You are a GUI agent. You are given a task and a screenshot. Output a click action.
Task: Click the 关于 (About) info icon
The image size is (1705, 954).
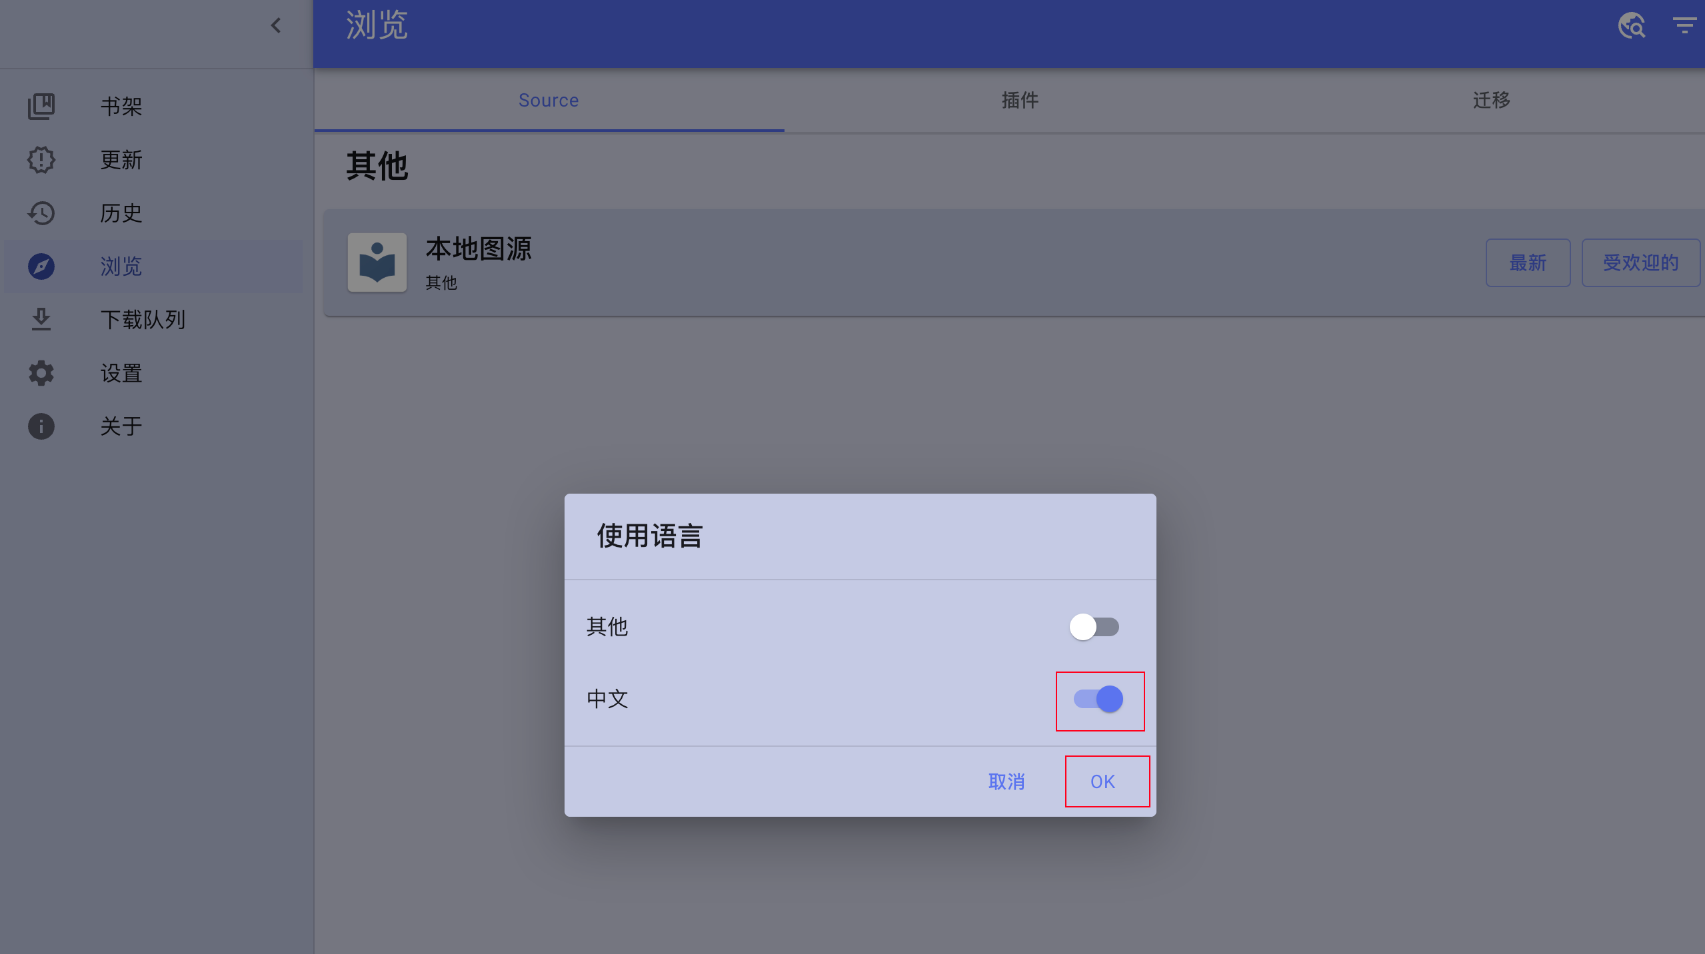[x=41, y=426]
